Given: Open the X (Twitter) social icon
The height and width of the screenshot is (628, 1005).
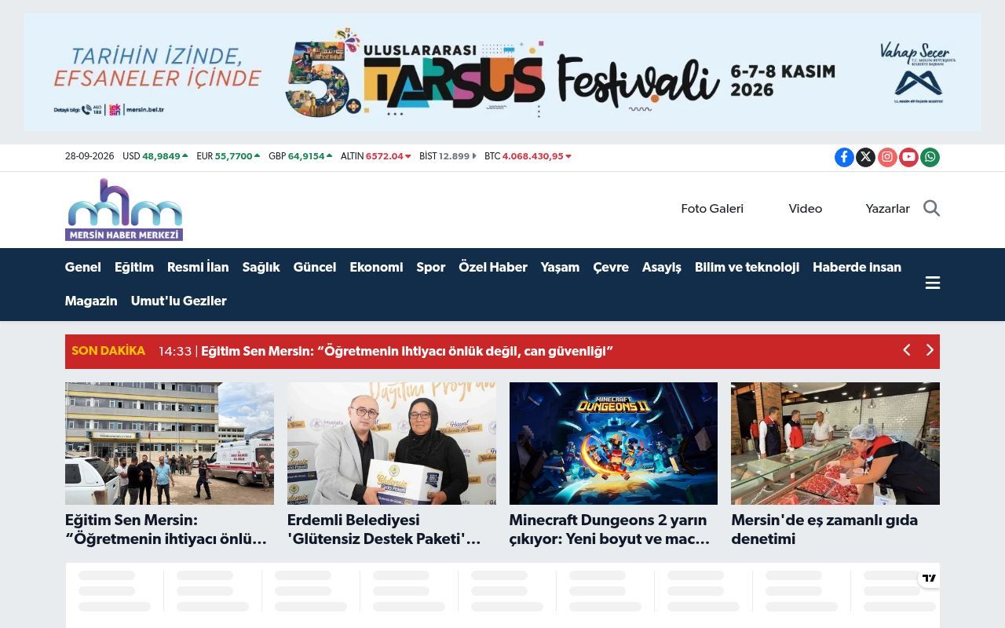Looking at the screenshot, I should point(865,157).
